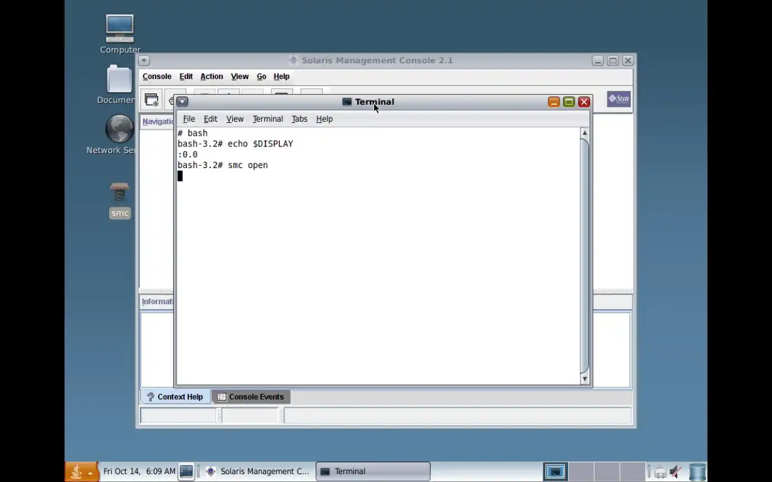Open the Solaris Management Console window menu button
The width and height of the screenshot is (772, 482).
144,60
